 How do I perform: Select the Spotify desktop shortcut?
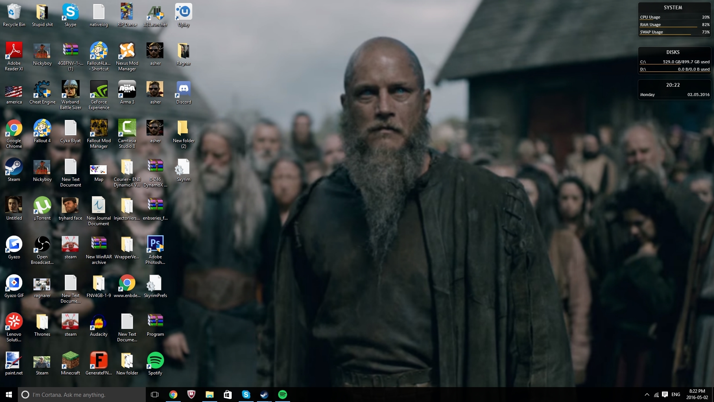[155, 364]
